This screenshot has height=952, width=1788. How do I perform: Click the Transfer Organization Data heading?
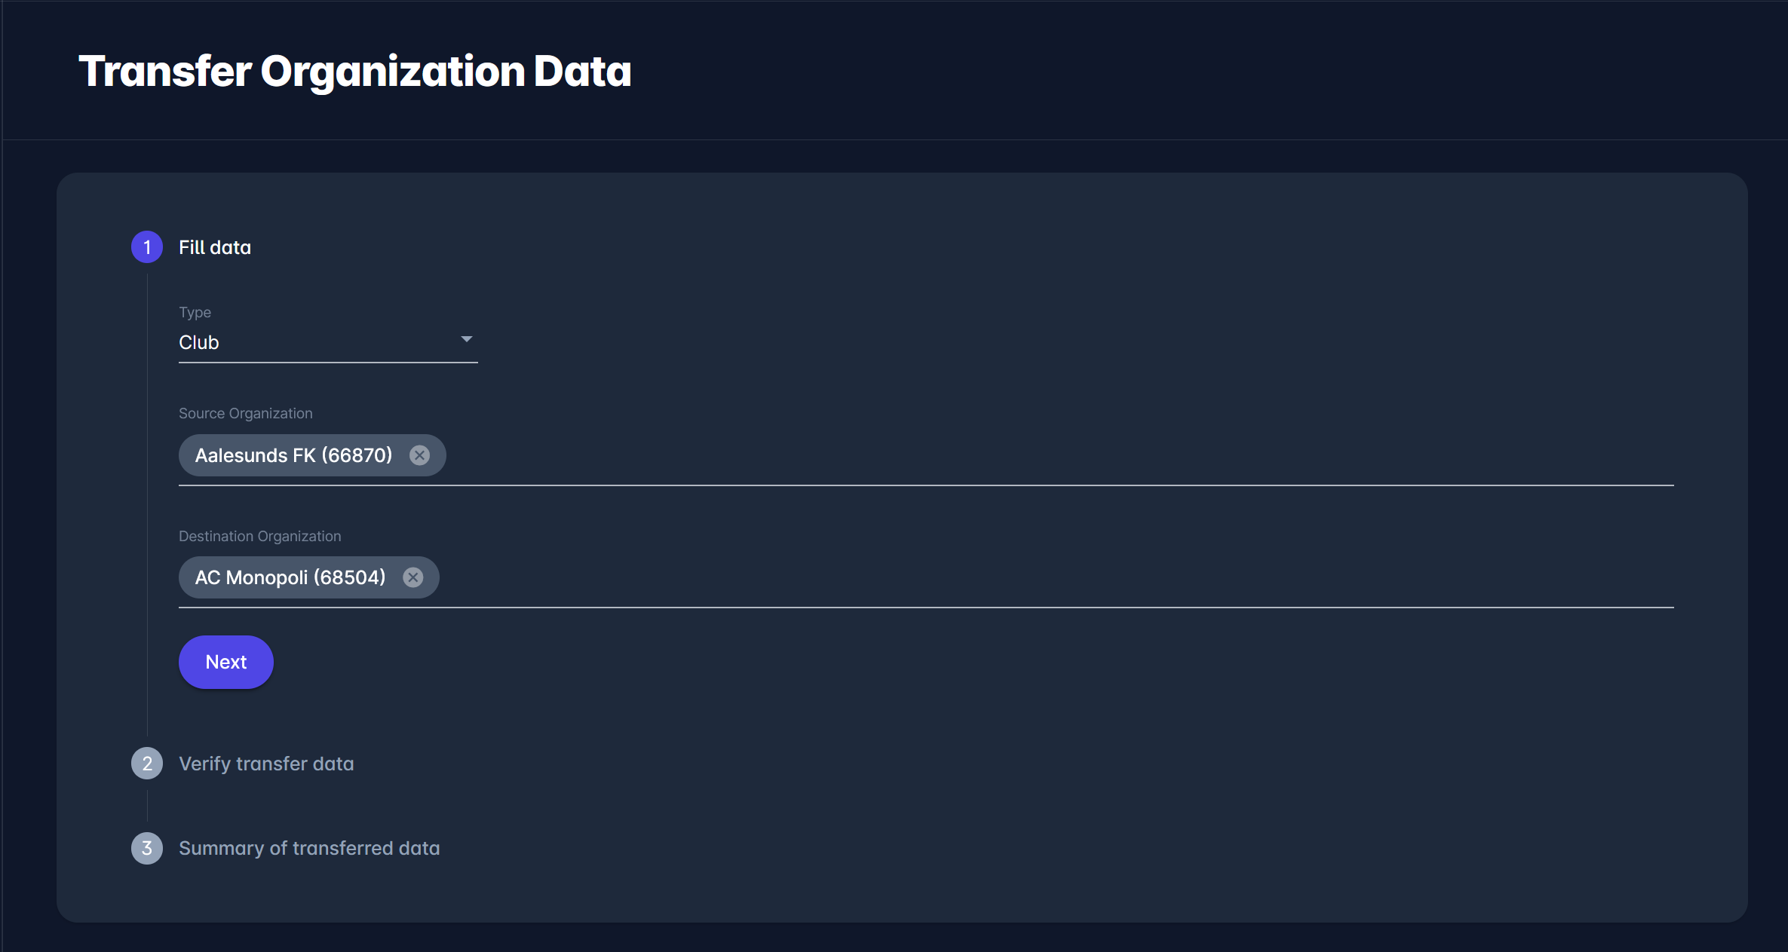tap(354, 72)
